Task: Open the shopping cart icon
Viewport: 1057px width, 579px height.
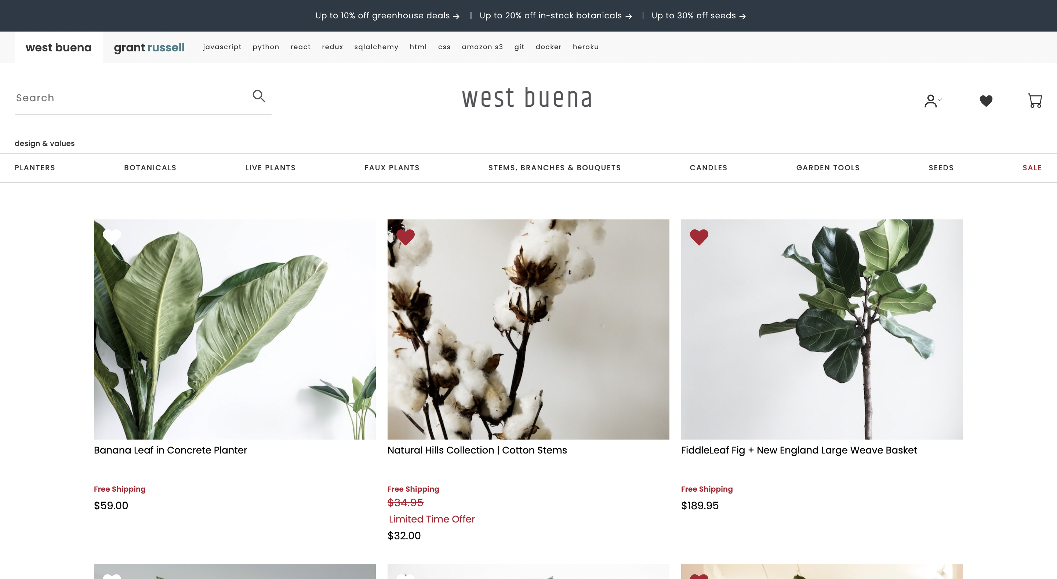Action: (x=1035, y=101)
